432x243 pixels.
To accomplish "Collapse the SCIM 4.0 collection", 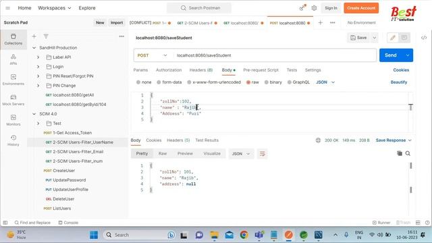I will pyautogui.click(x=34, y=114).
